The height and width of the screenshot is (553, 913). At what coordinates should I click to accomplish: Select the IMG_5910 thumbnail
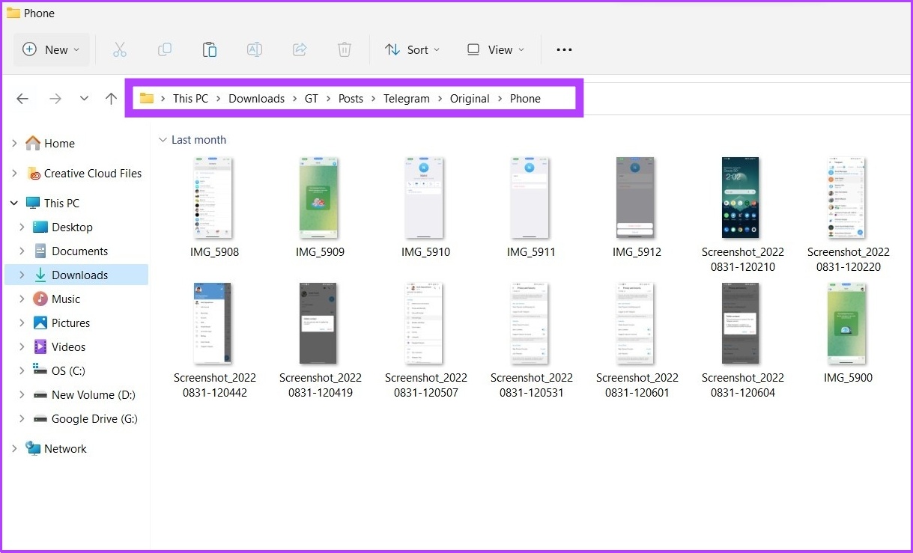[424, 197]
